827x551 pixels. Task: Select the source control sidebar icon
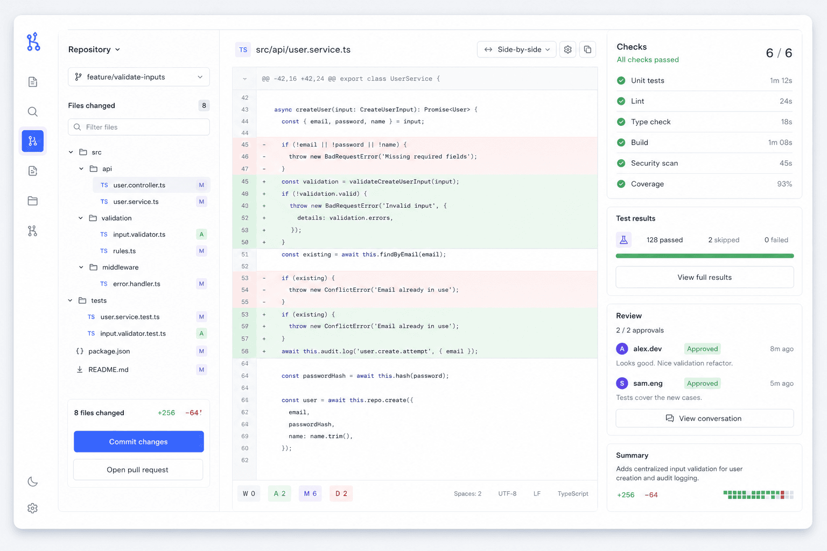tap(33, 141)
